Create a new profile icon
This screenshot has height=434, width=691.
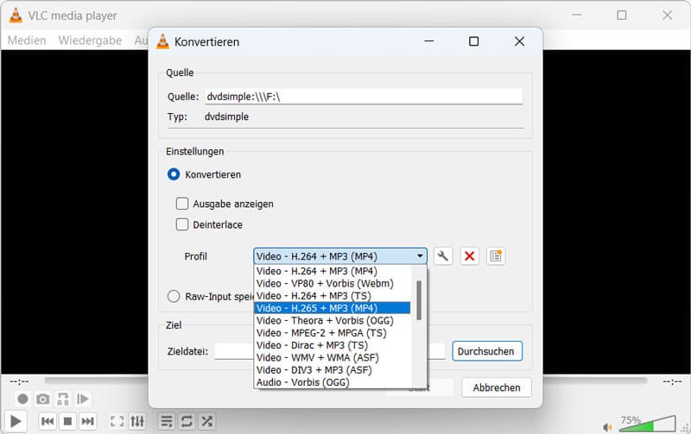click(x=496, y=256)
